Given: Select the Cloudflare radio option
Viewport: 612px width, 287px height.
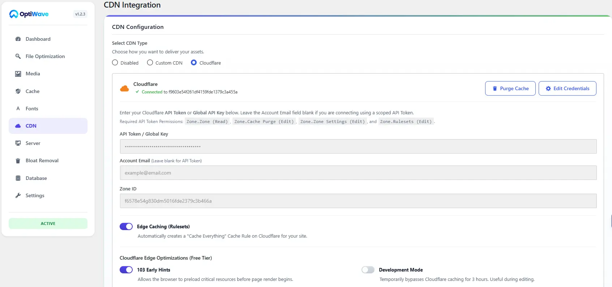Looking at the screenshot, I should tap(194, 62).
